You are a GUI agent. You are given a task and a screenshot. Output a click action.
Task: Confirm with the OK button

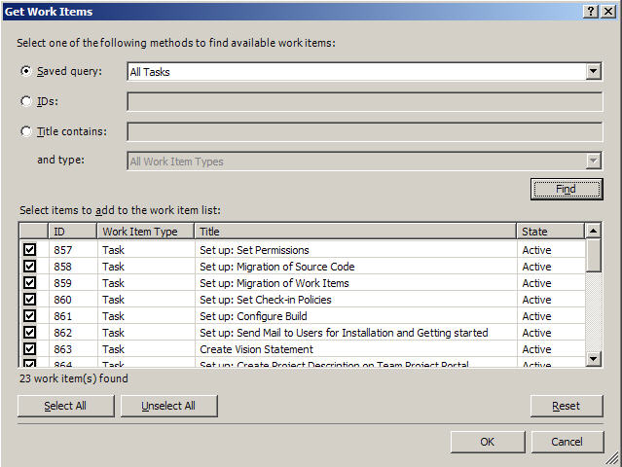click(x=488, y=442)
